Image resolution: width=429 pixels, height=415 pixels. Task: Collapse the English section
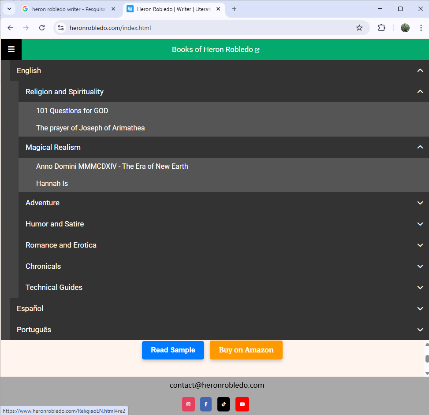coord(219,70)
